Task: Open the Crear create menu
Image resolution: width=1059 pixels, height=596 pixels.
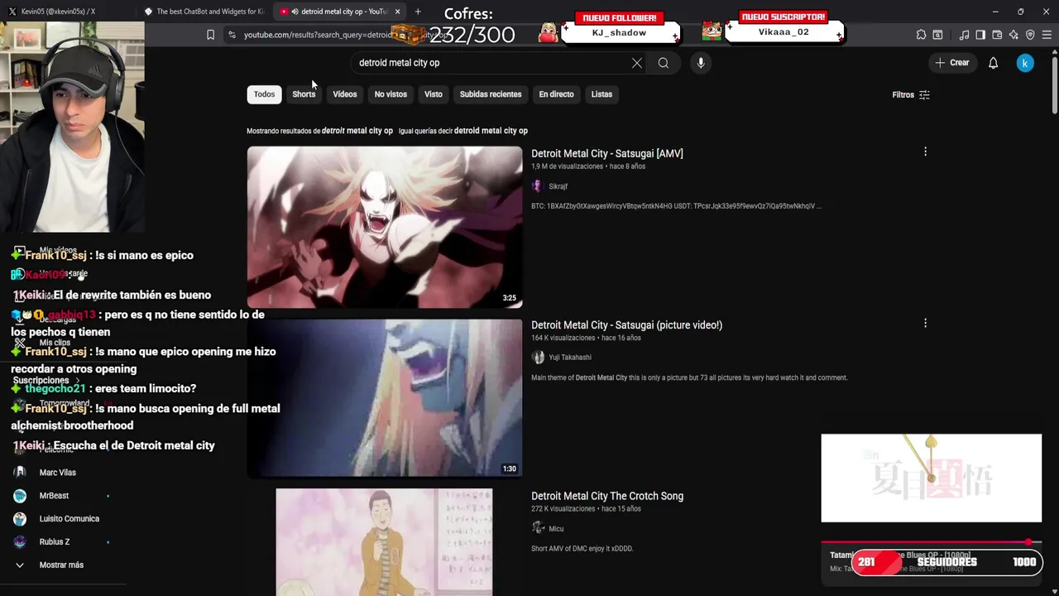Action: pyautogui.click(x=951, y=63)
